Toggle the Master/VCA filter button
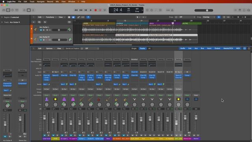Screen dimensions: 252x142 pos(228,49)
